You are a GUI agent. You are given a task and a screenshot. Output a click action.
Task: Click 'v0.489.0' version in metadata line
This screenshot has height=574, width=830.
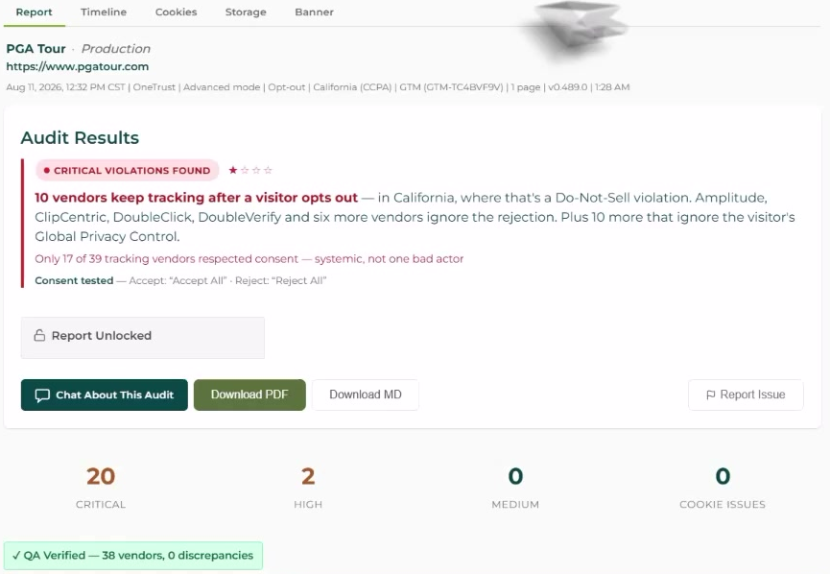tap(567, 87)
